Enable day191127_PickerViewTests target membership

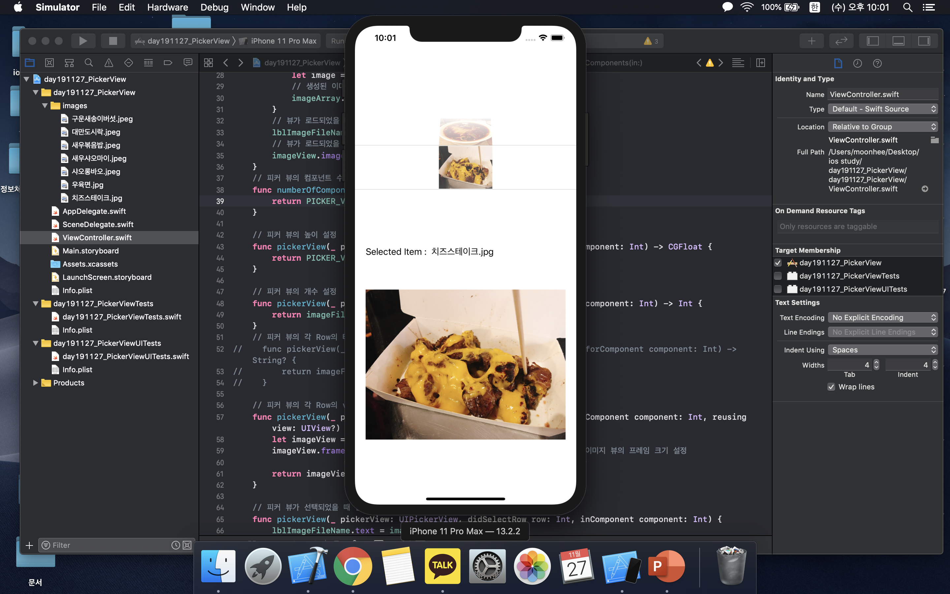[778, 276]
